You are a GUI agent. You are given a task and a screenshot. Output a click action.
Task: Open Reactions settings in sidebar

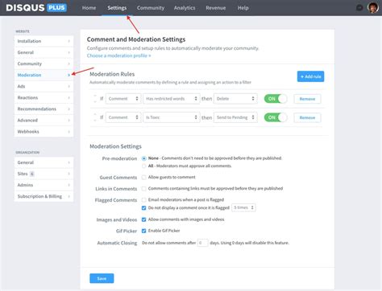coord(44,97)
